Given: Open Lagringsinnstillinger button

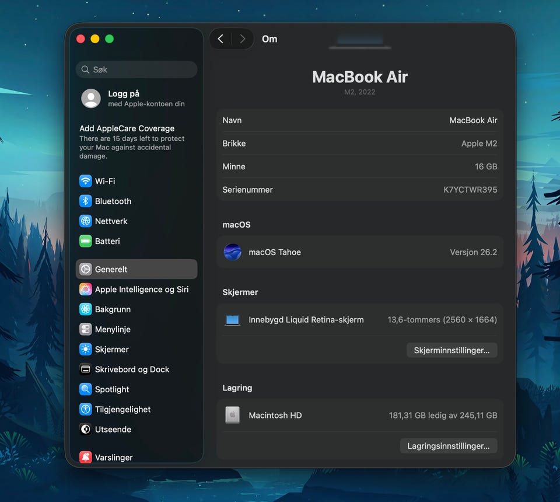Looking at the screenshot, I should point(449,446).
